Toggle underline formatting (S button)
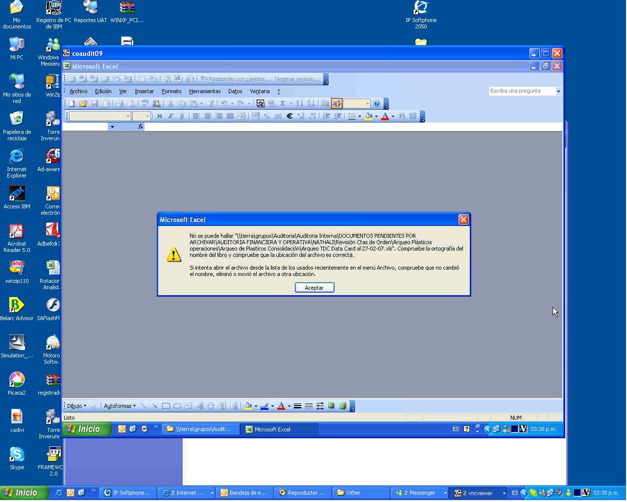The width and height of the screenshot is (627, 502). 182,116
